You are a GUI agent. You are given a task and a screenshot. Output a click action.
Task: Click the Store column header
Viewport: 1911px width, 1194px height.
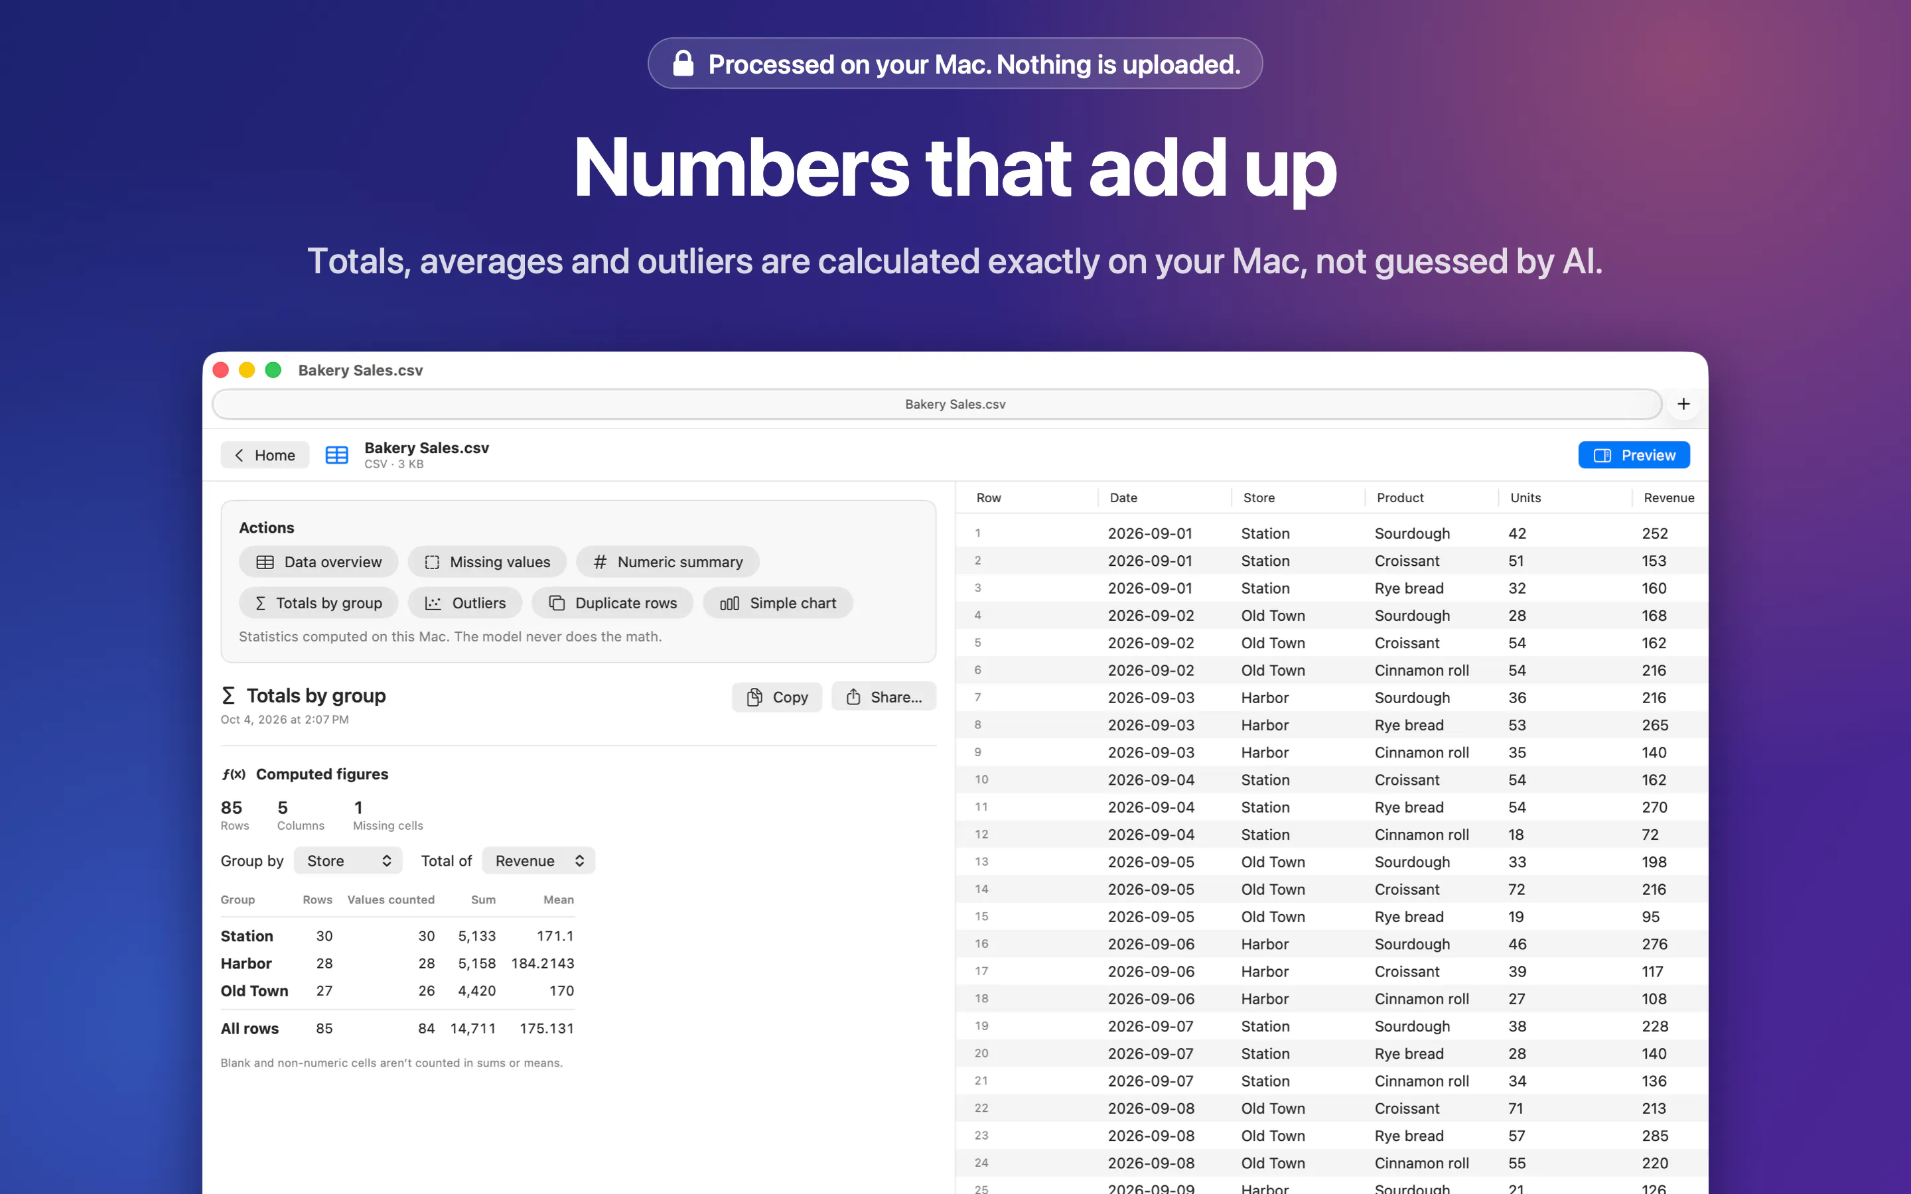(x=1259, y=497)
